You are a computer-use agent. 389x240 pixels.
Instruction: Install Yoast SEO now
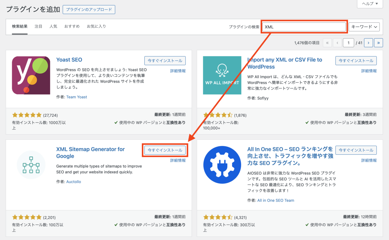pyautogui.click(x=165, y=61)
